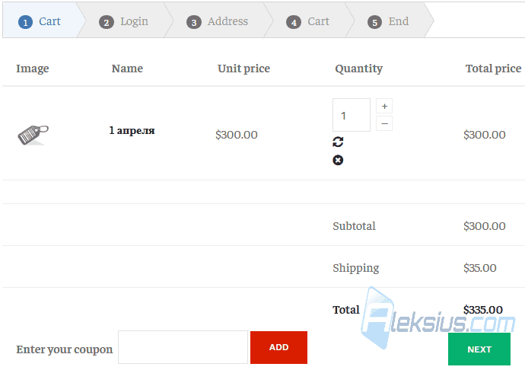
Task: Click the Quantity column header
Action: [358, 69]
